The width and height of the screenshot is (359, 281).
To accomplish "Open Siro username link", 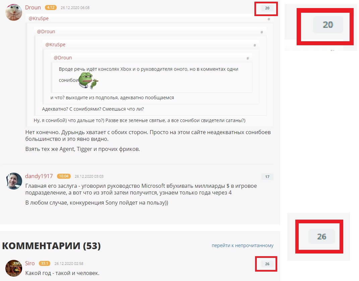I will click(30, 263).
